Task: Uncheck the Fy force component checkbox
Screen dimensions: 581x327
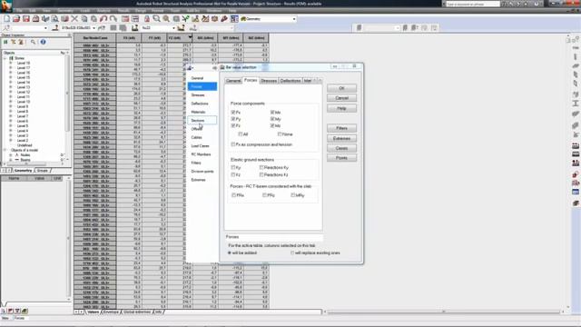Action: coord(233,119)
